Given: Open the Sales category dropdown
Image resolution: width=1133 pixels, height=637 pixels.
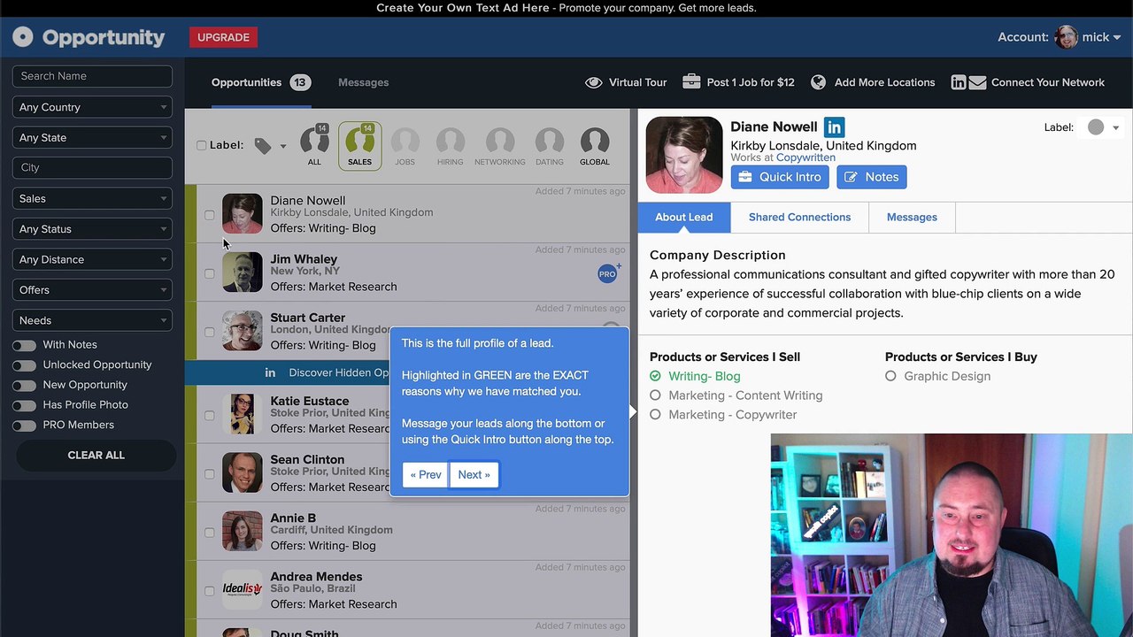Looking at the screenshot, I should pyautogui.click(x=92, y=199).
